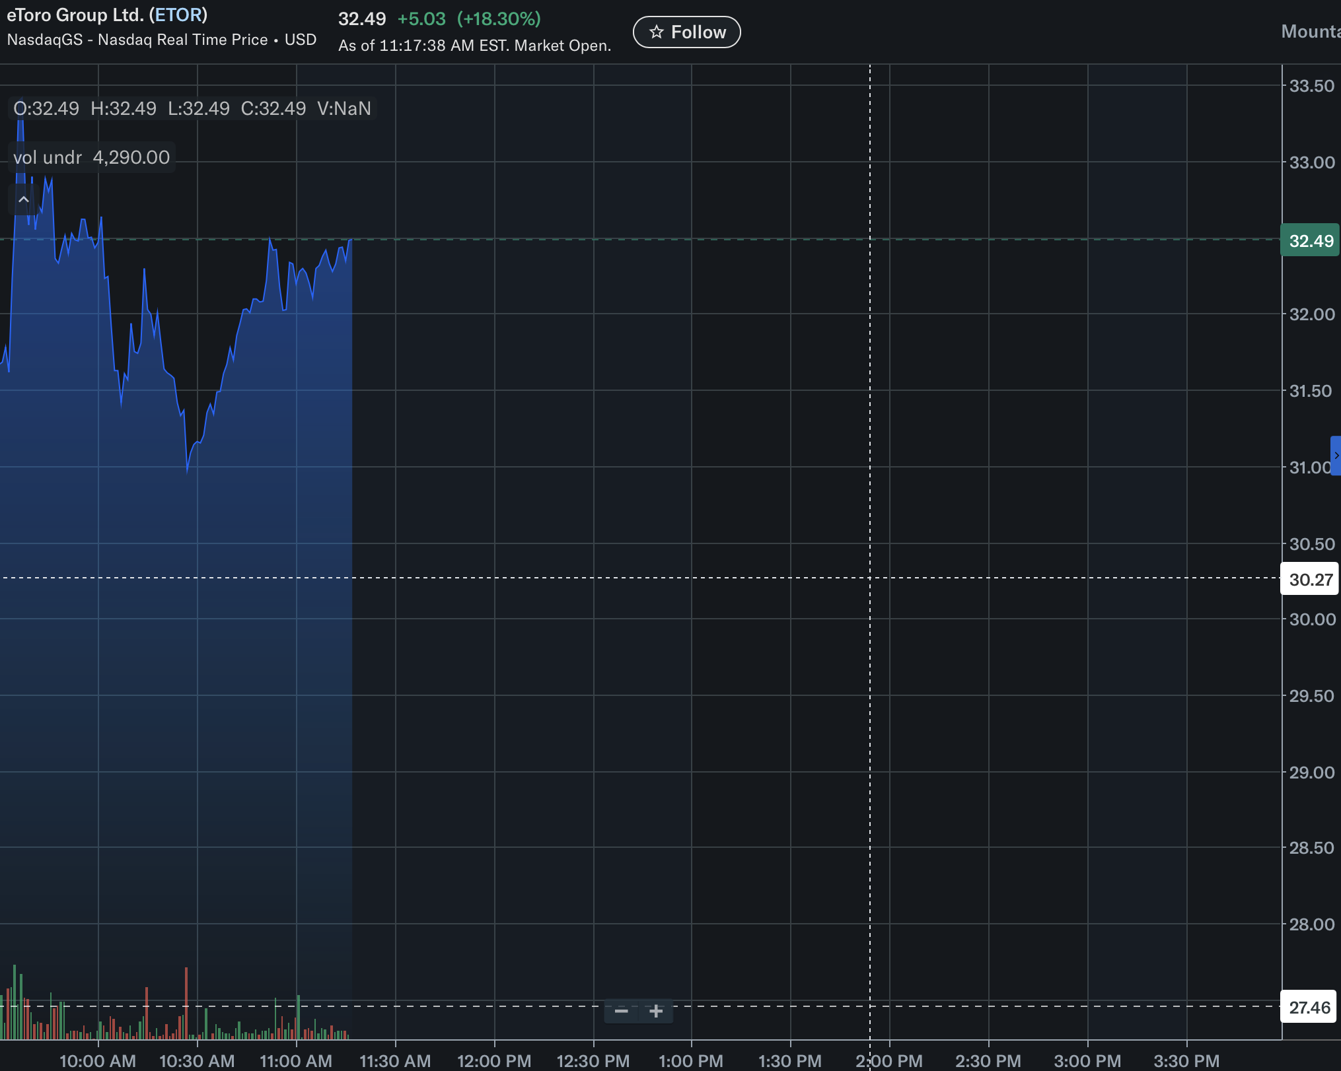Click the 30.27 crosshair price label

coord(1311,579)
